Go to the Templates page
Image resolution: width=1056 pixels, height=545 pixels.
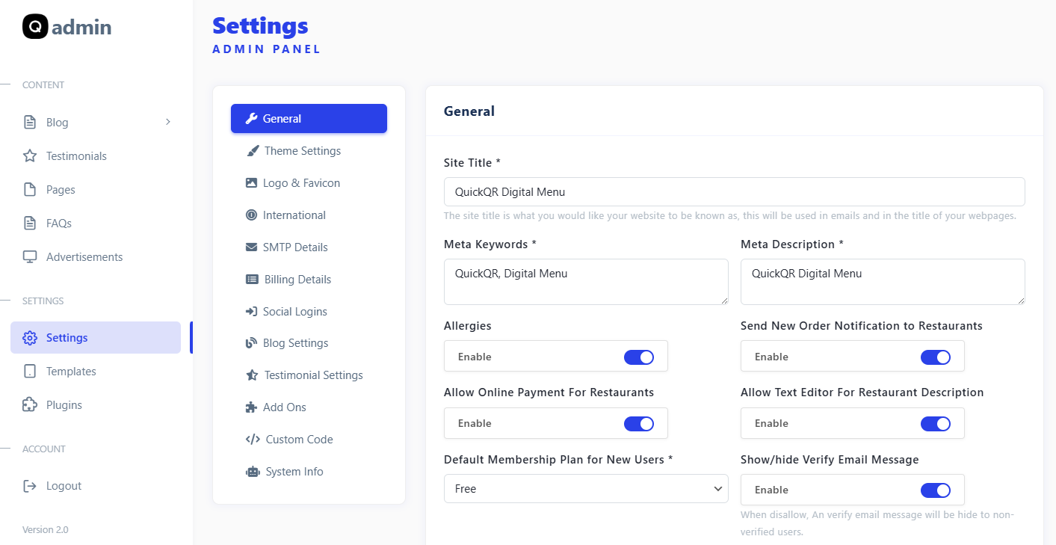tap(71, 372)
